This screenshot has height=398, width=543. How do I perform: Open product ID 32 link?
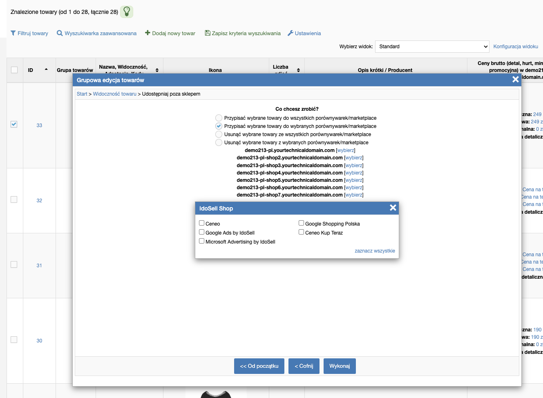pyautogui.click(x=39, y=201)
